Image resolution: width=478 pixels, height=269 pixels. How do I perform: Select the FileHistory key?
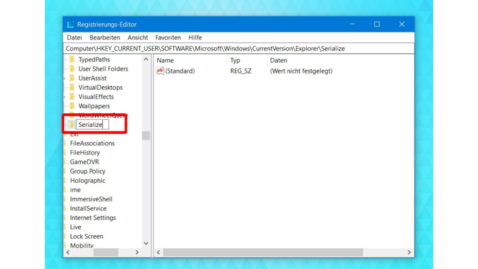click(x=85, y=153)
